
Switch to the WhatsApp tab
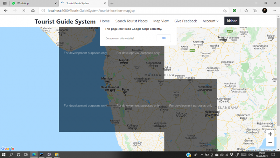[x=34, y=3]
